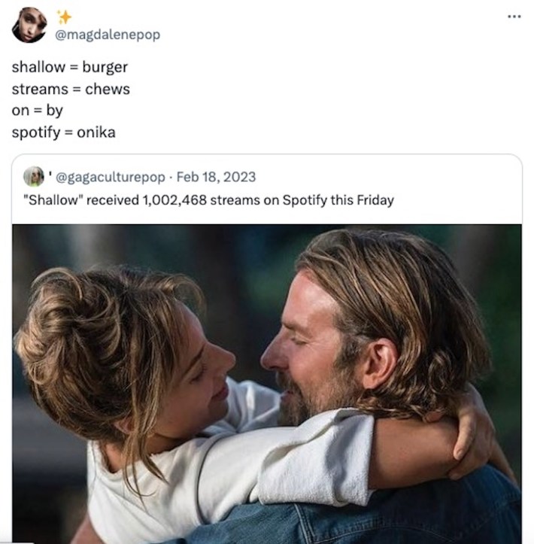Click the 1,002,468 streams number

click(x=174, y=200)
